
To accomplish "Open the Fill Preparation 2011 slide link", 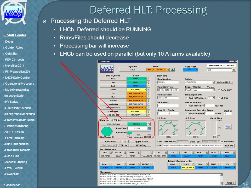I will coord(18,72).
